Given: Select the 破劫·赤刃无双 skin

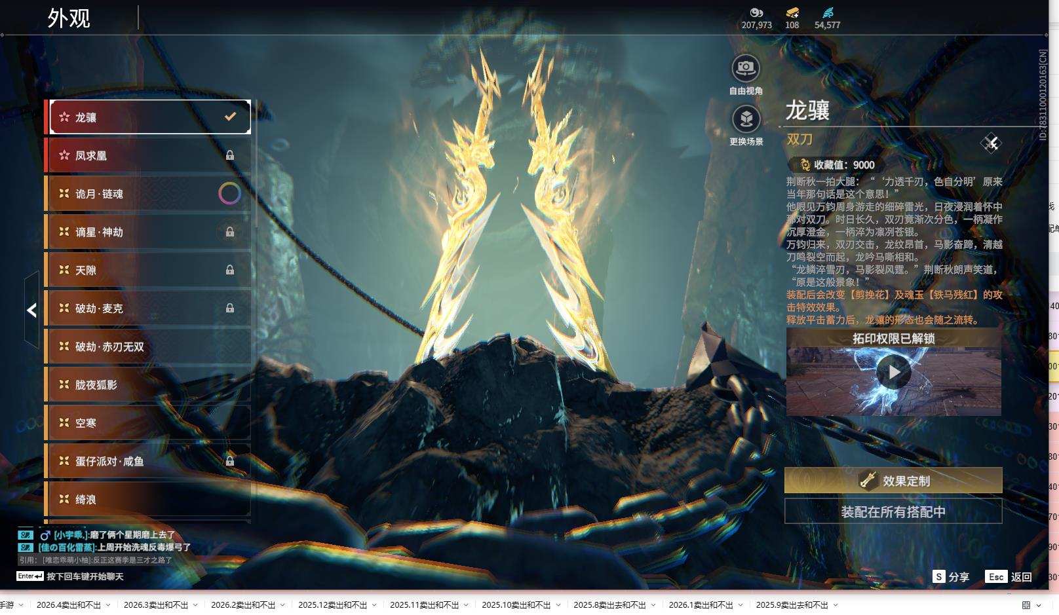Looking at the screenshot, I should [x=148, y=346].
